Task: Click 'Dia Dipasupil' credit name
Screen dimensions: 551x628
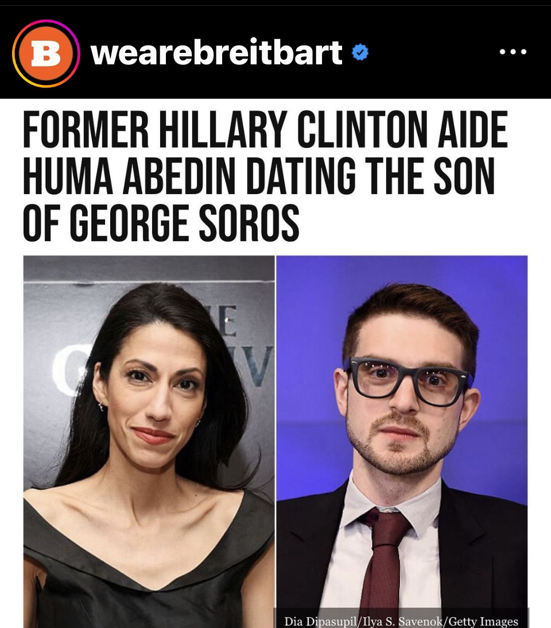Action: 320,621
